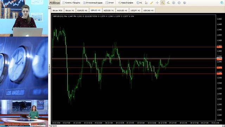Click the presenter webcam video with laptop
The image size is (225, 127).
24,18
